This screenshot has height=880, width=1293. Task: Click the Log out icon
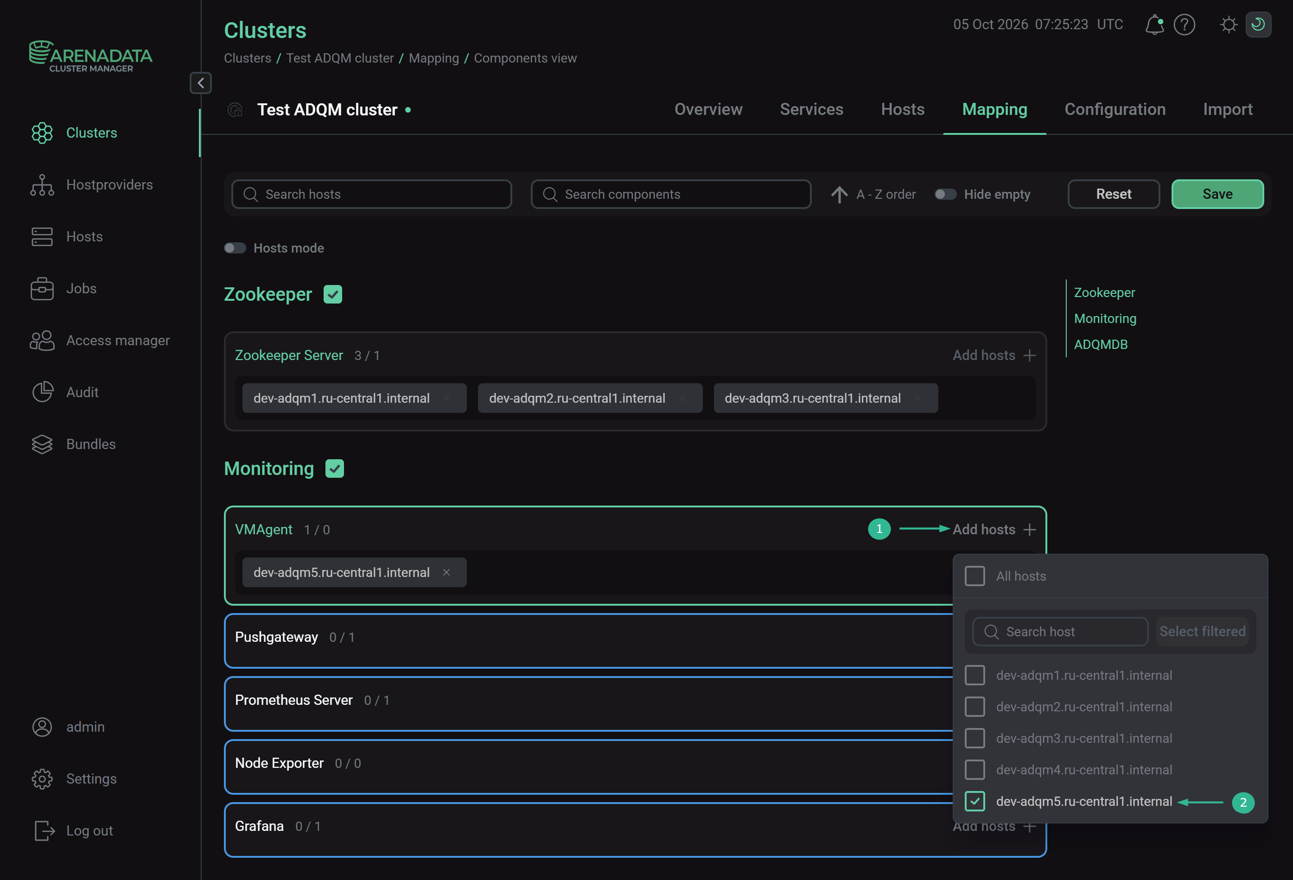pyautogui.click(x=45, y=830)
